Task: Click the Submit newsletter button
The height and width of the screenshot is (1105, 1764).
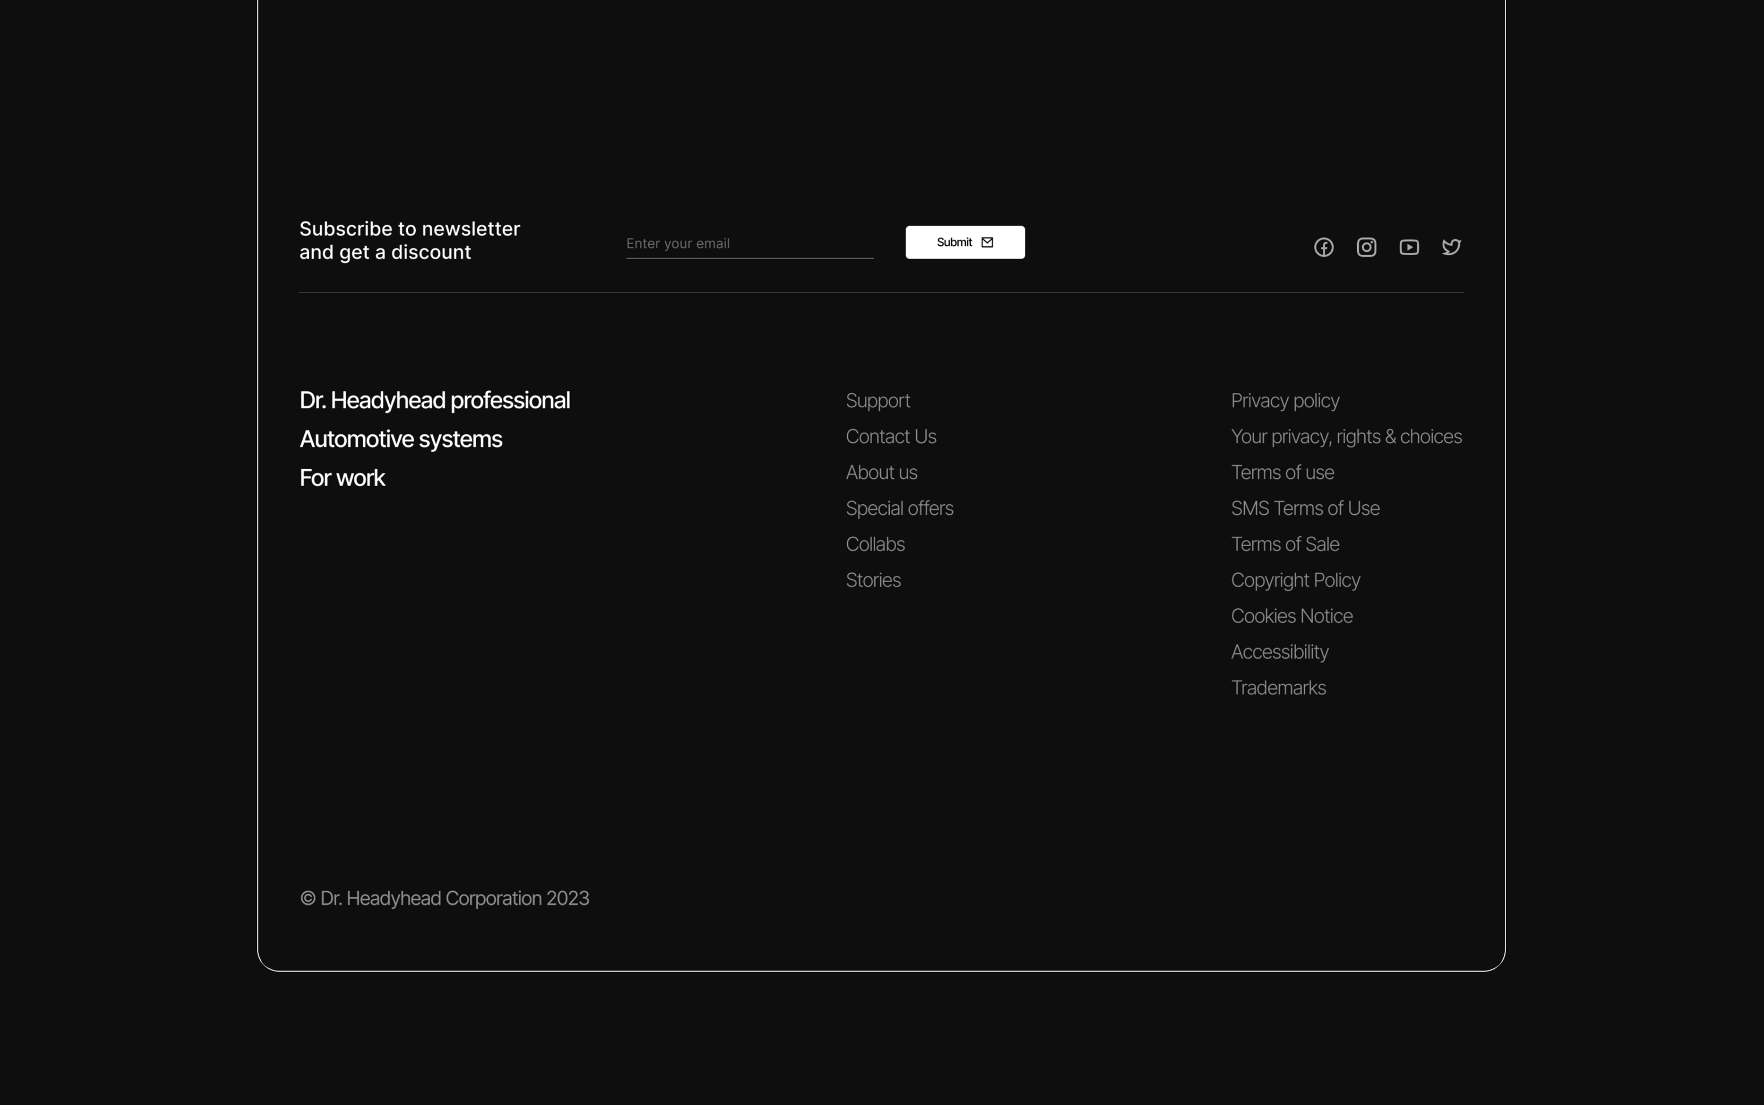Action: 964,242
